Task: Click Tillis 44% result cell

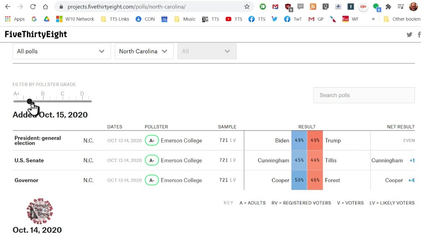Action: [x=315, y=160]
